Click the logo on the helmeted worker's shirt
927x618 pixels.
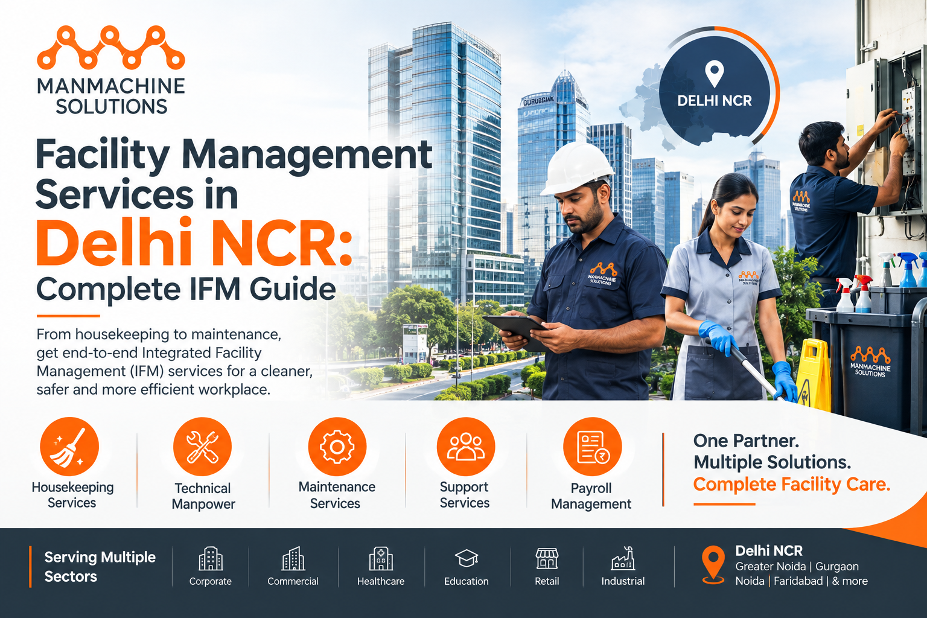click(603, 273)
